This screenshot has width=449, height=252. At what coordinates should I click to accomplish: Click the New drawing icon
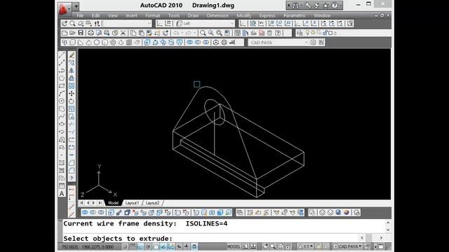(65, 33)
